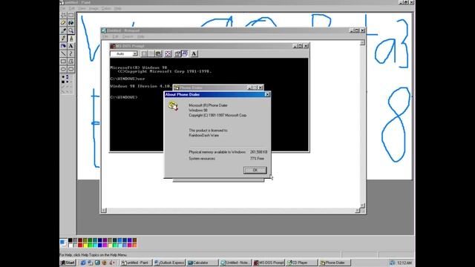Select the Airbrush tool in Paint

point(63,46)
